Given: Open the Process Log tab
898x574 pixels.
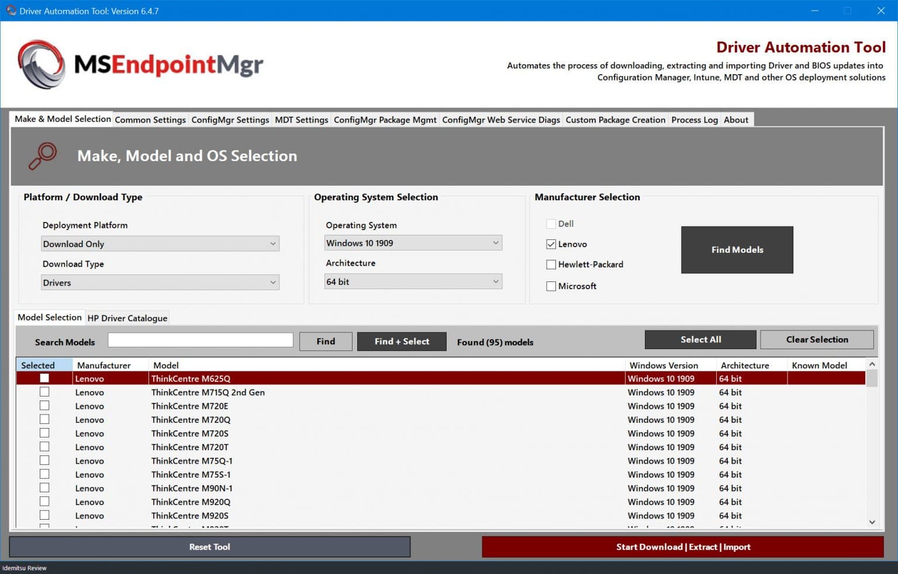Looking at the screenshot, I should (694, 120).
